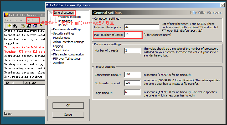
Task: Open Security settings page
Action: tap(64, 33)
